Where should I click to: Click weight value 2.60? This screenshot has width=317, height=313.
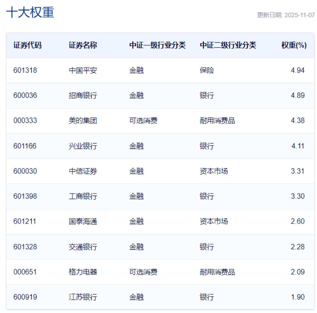(x=298, y=222)
